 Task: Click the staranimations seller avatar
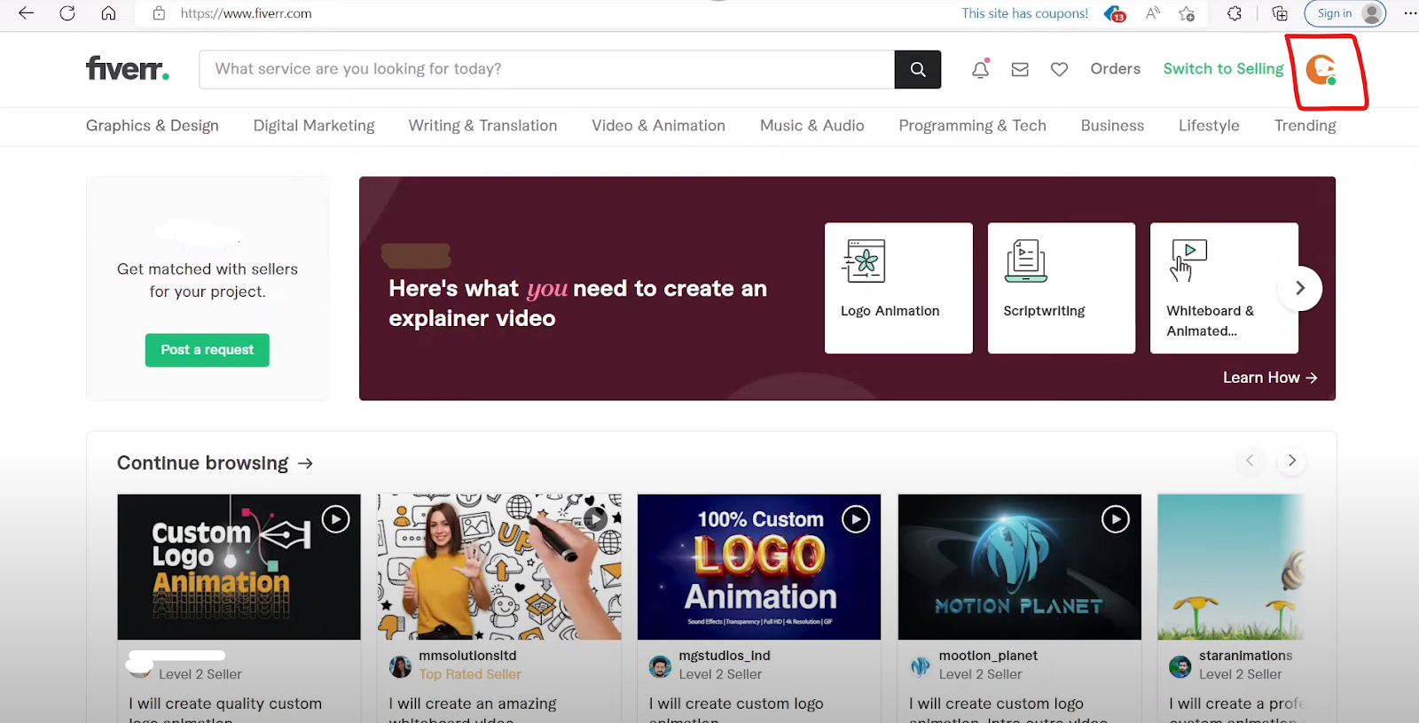(1180, 666)
